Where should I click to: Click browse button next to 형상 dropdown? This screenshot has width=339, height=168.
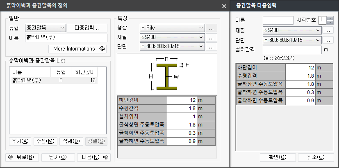[x=211, y=28]
